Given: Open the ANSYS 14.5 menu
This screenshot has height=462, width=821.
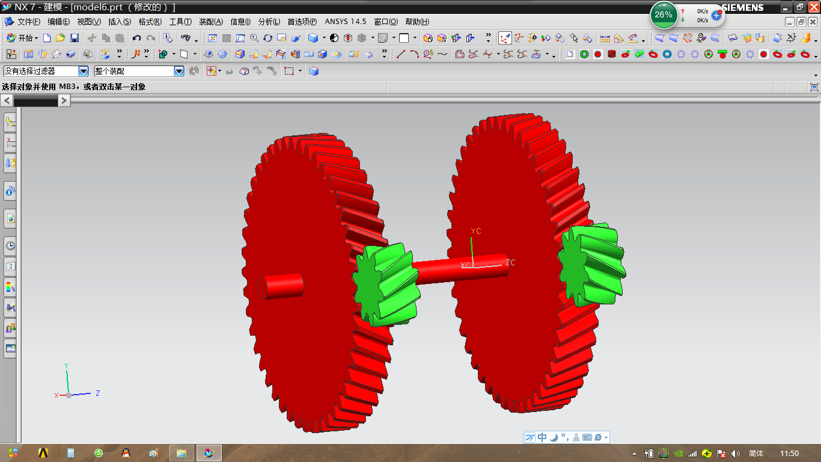Looking at the screenshot, I should tap(345, 22).
